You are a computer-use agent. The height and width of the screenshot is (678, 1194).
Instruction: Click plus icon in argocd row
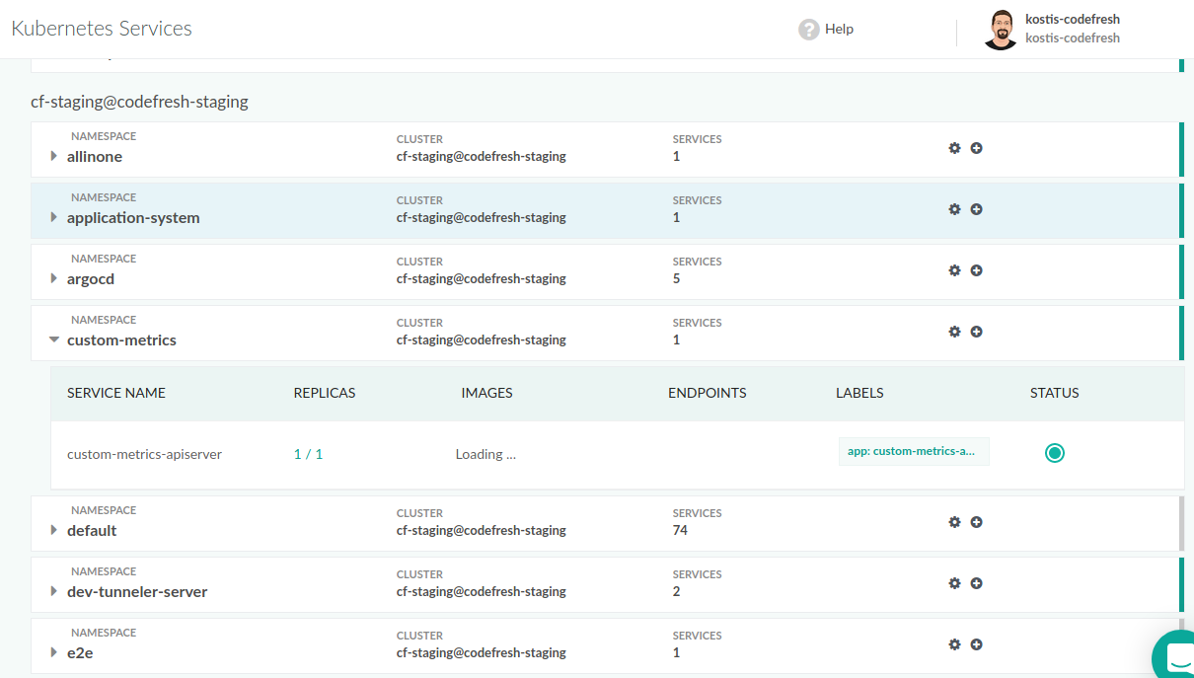(976, 270)
